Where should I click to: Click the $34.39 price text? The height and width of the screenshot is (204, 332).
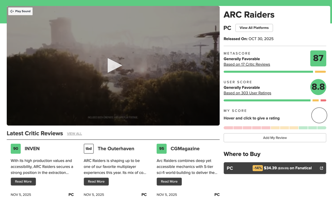click(x=270, y=168)
